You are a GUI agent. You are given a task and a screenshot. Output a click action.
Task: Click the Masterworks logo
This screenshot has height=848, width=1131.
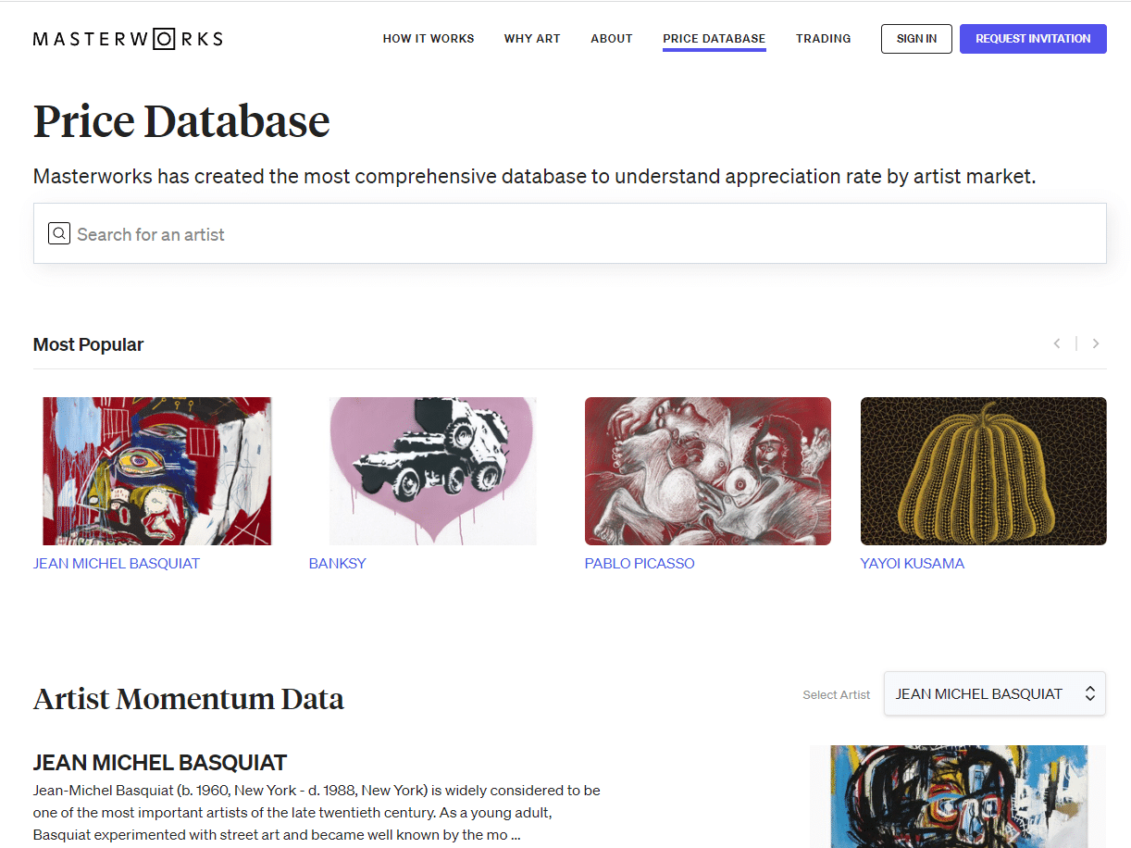[x=128, y=39]
